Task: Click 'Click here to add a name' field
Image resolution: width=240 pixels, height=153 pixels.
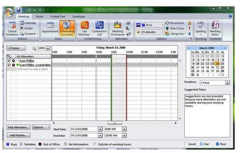Action: (32, 69)
